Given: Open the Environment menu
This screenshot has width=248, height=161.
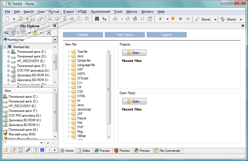Looking at the screenshot, I should 100,12.
